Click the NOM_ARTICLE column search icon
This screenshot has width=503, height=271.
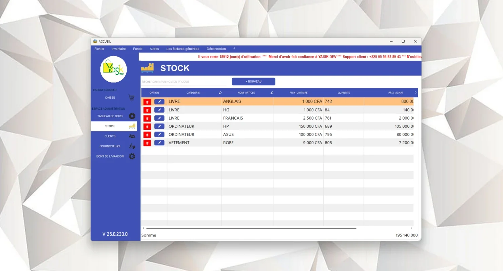[272, 93]
